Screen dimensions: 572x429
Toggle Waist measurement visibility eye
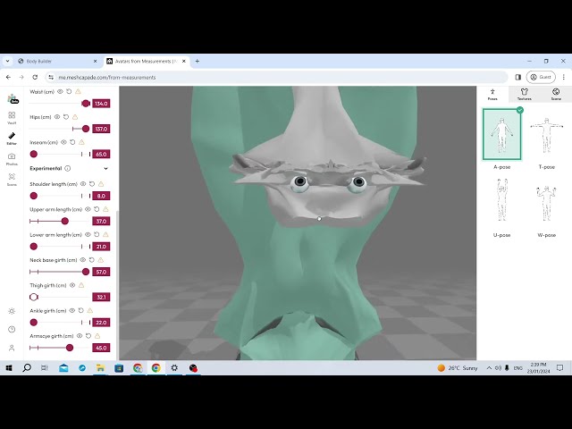pyautogui.click(x=60, y=91)
